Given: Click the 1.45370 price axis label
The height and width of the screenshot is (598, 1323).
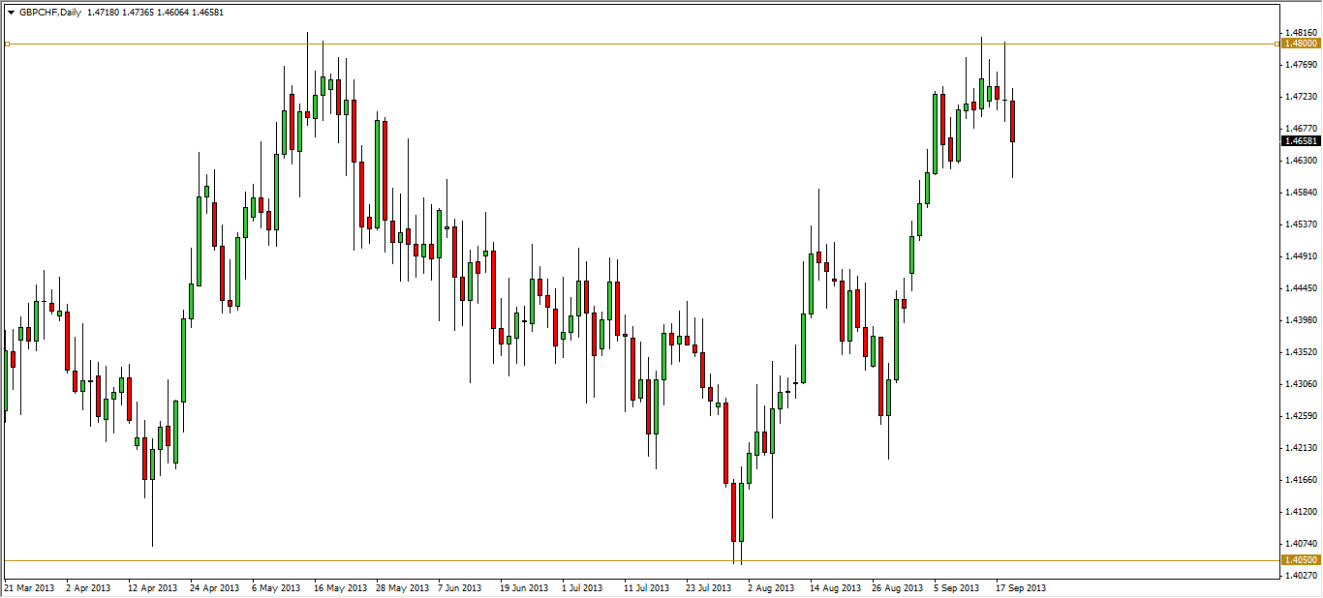Looking at the screenshot, I should [1300, 224].
